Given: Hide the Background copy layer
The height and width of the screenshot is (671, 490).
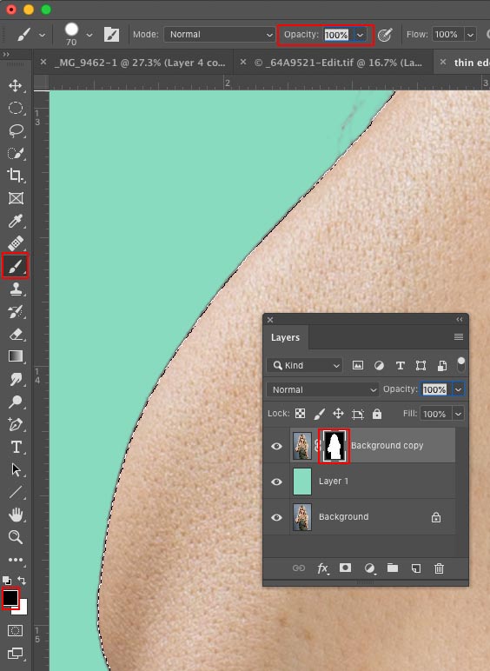Looking at the screenshot, I should [x=276, y=446].
